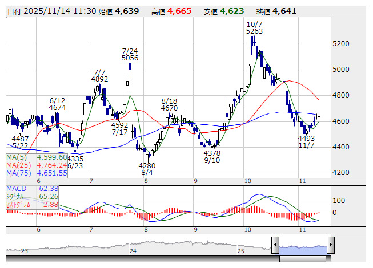Click the blue selected range in the navigator
This screenshot has width=373, height=268.
coord(303,247)
